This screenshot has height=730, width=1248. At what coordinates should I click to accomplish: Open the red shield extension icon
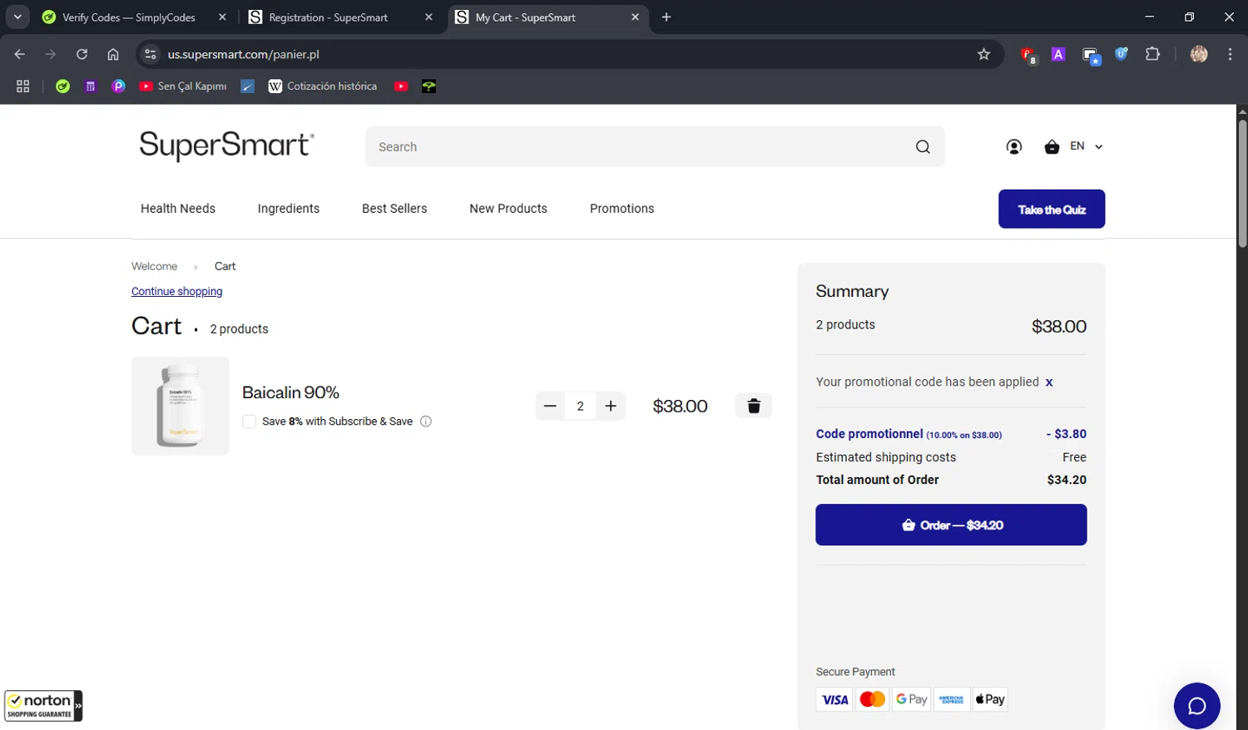(x=1028, y=55)
